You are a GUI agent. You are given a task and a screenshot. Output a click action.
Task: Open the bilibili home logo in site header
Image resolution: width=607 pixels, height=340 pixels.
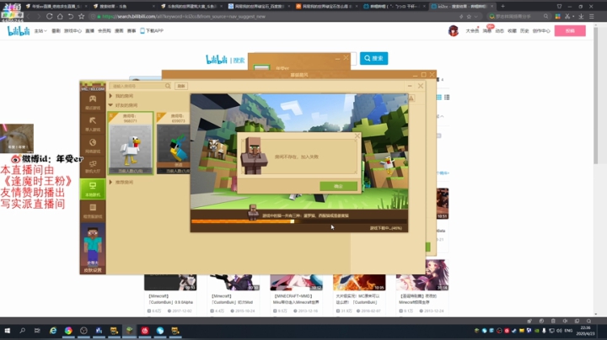click(19, 31)
